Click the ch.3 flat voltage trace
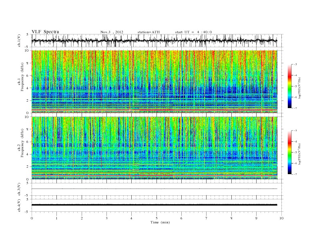 [154, 189]
